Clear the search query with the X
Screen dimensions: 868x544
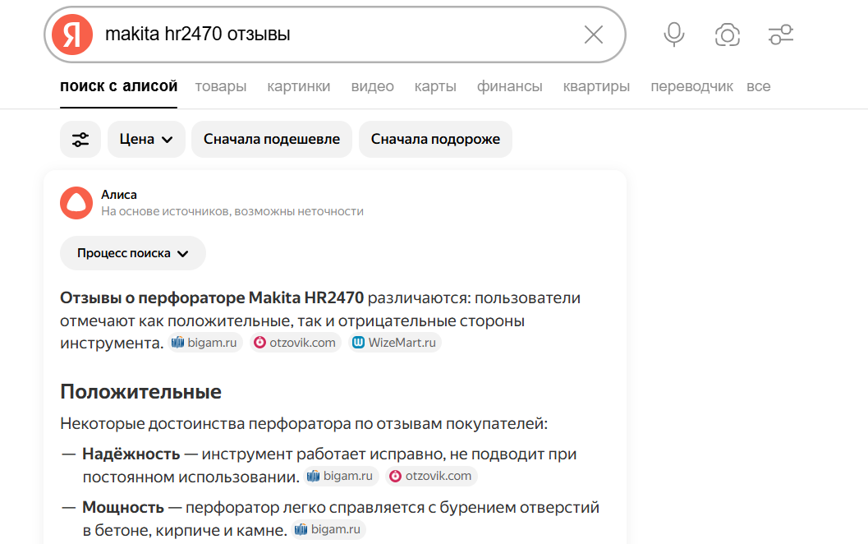coord(594,35)
